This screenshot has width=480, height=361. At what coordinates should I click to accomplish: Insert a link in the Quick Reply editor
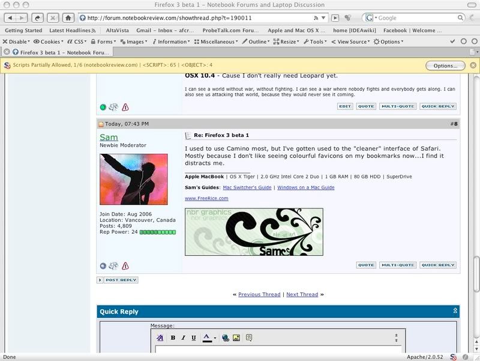(x=226, y=338)
